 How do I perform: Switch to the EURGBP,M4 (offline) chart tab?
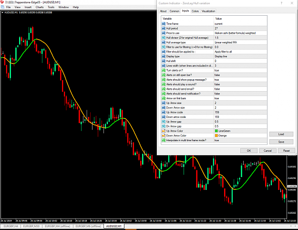57,226
